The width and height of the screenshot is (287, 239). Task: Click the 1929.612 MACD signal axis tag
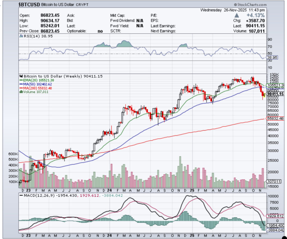tap(276, 217)
